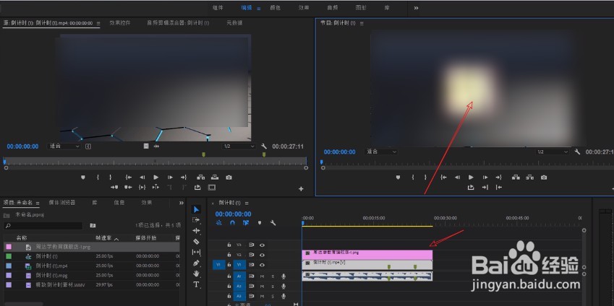Switch to 效果 workspace tab
614x306 pixels.
point(304,7)
